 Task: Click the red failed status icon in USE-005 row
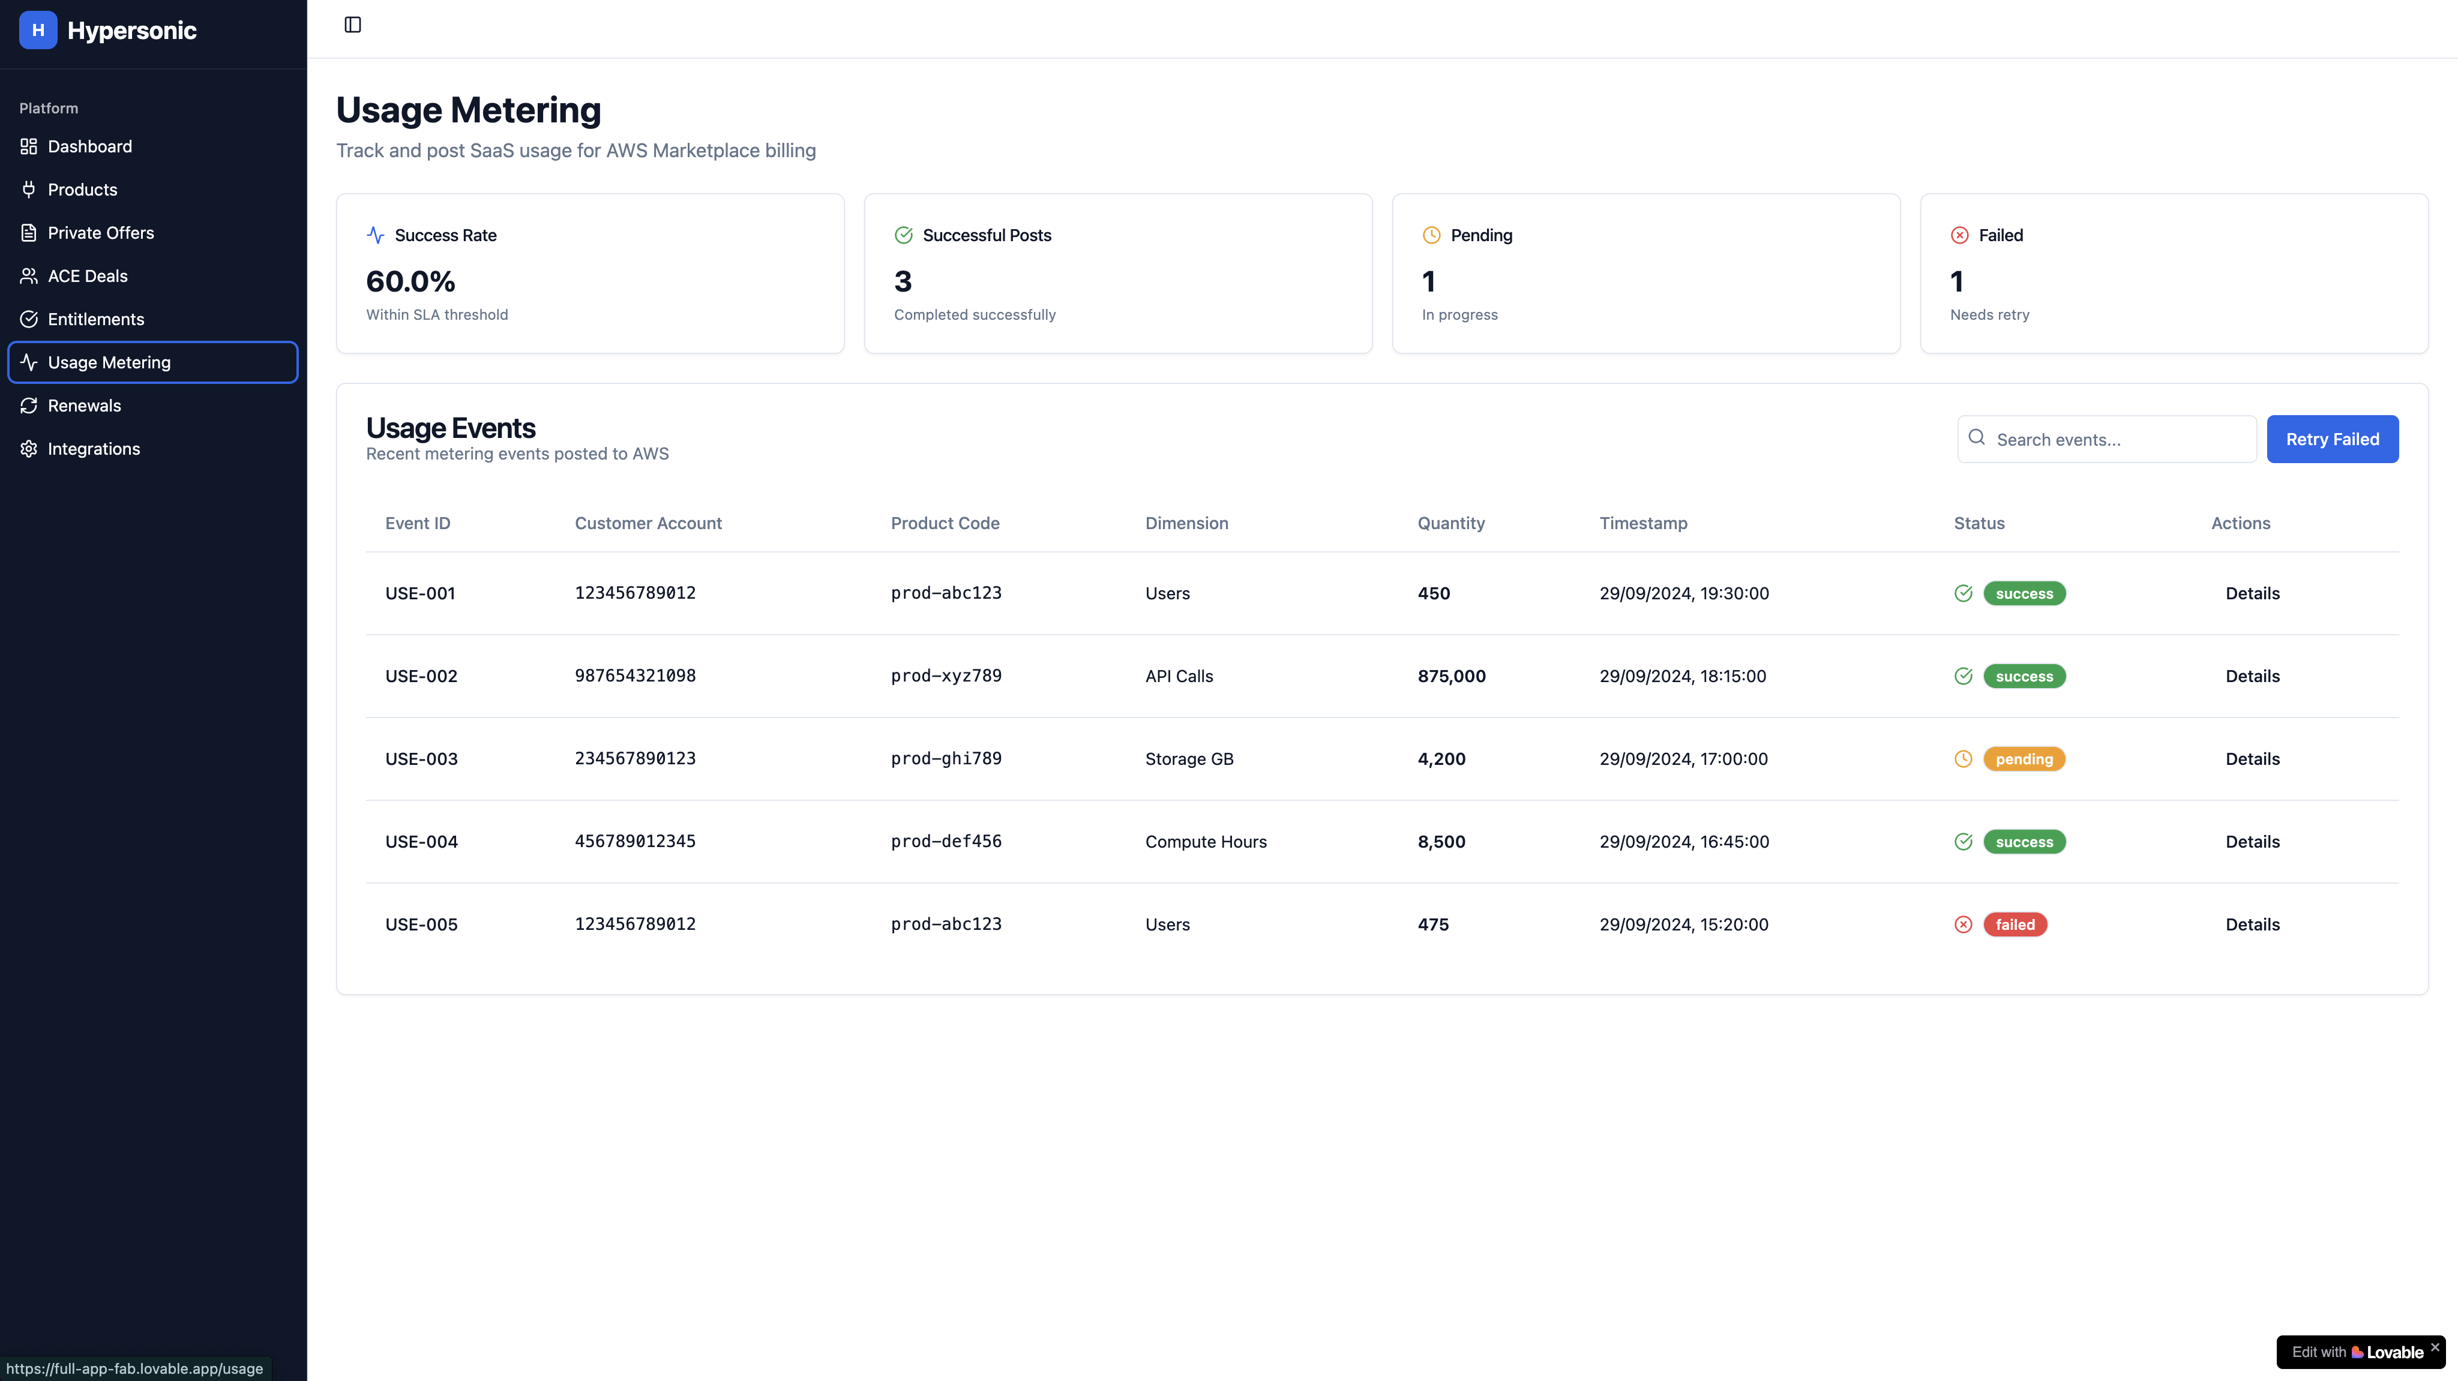(1963, 924)
